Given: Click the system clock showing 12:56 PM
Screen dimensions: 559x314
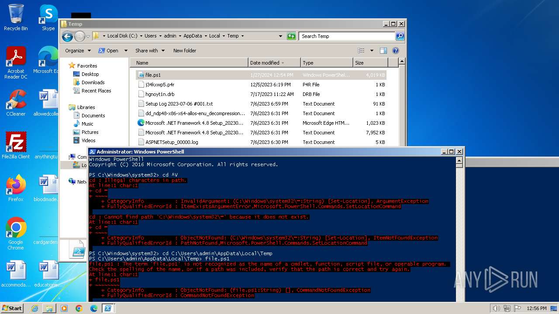Looking at the screenshot, I should pyautogui.click(x=536, y=308).
